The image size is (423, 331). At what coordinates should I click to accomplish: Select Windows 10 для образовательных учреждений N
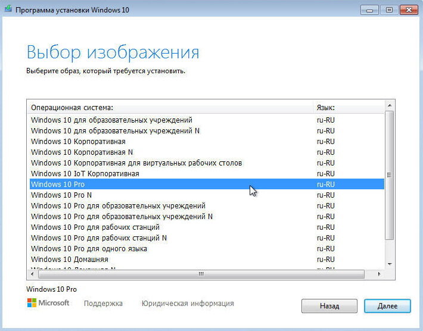[x=207, y=131]
